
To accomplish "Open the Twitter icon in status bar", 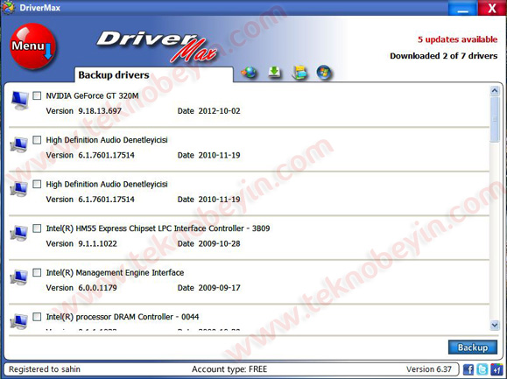I will [x=482, y=369].
